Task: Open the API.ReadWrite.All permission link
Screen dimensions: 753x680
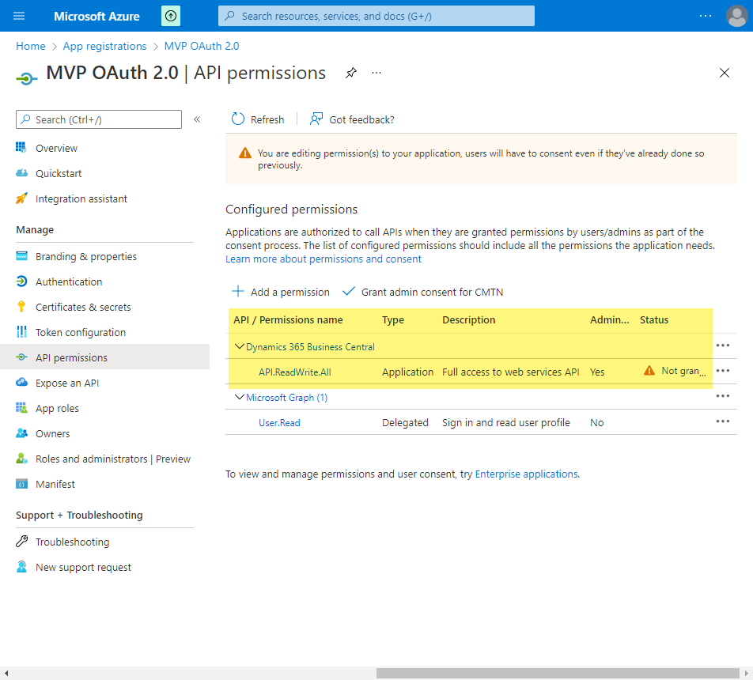Action: tap(295, 372)
